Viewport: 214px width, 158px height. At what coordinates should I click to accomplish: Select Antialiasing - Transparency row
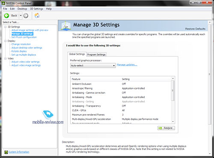tap(121, 106)
